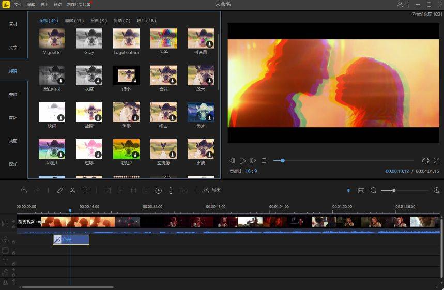
Task: Click the blue playhead marker on ruler
Action: [x=70, y=211]
